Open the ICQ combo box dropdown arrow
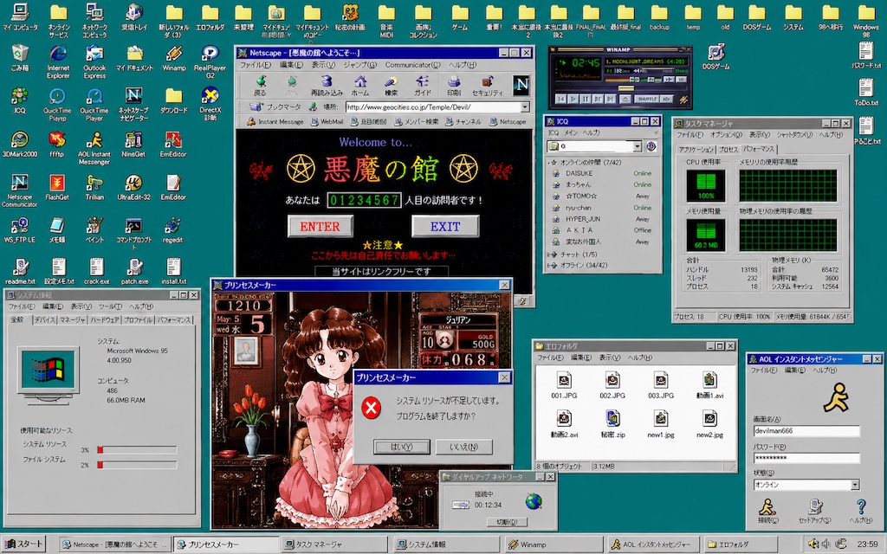 637,146
